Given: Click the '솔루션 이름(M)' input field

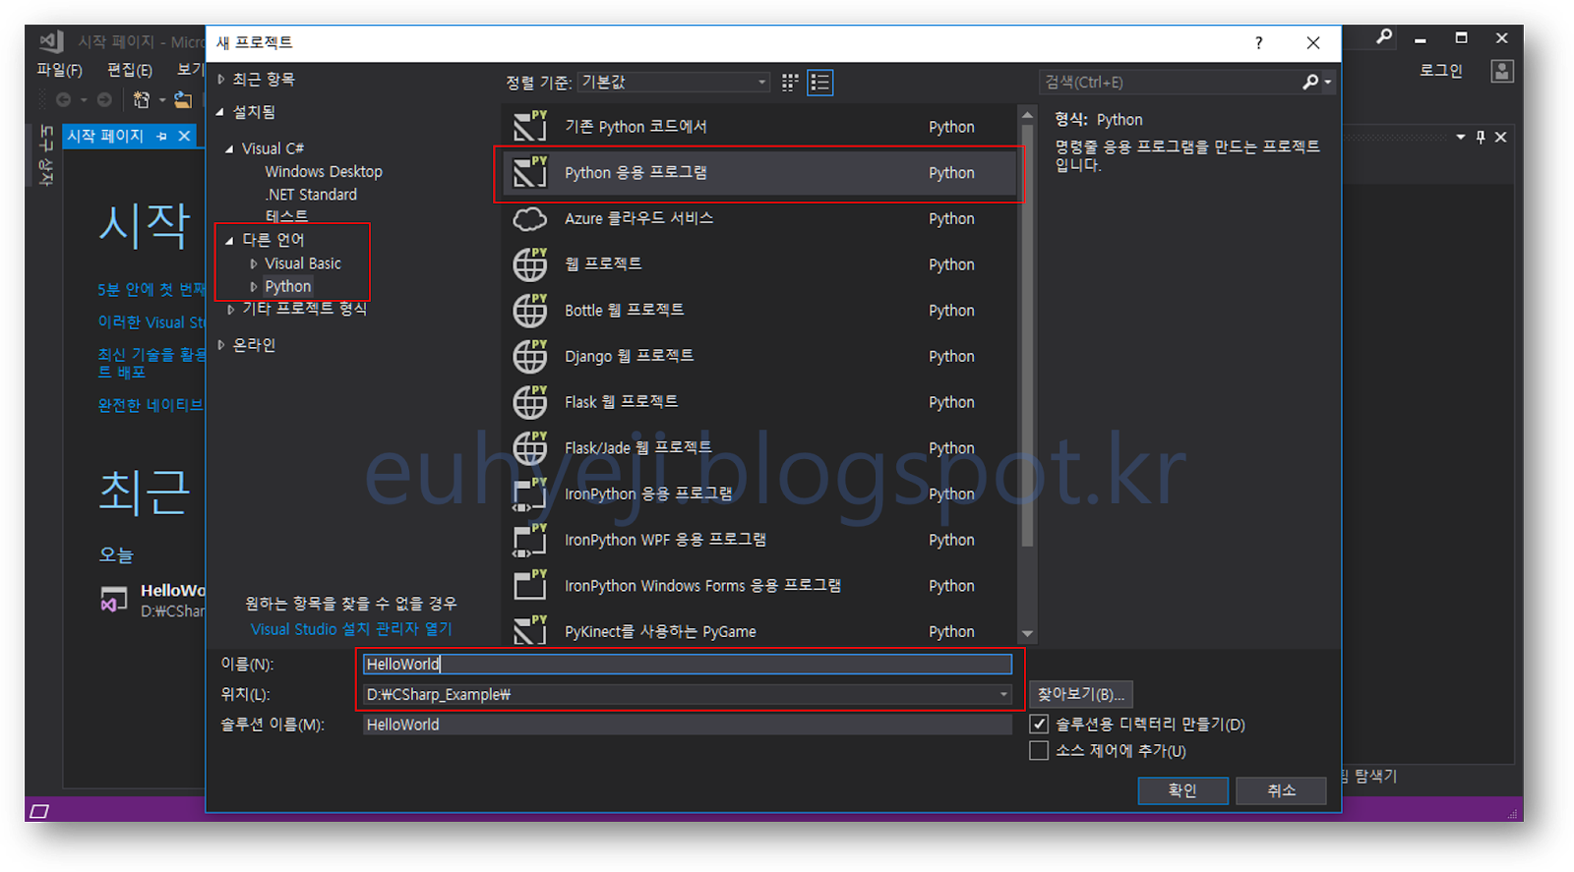Looking at the screenshot, I should coord(687,725).
